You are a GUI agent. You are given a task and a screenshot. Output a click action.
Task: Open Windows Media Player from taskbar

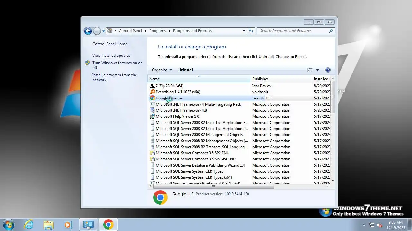coord(68,225)
